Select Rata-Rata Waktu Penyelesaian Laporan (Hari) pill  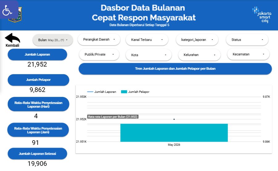pyautogui.click(x=39, y=104)
